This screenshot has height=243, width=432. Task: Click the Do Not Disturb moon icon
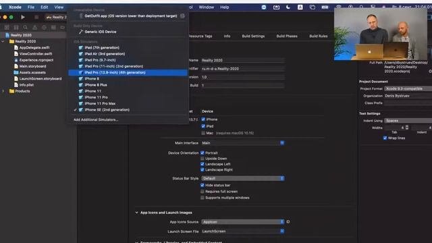click(288, 7)
